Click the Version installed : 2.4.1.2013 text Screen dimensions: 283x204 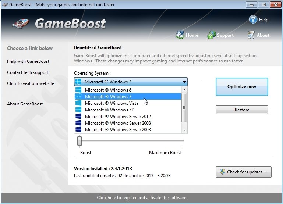(103, 168)
